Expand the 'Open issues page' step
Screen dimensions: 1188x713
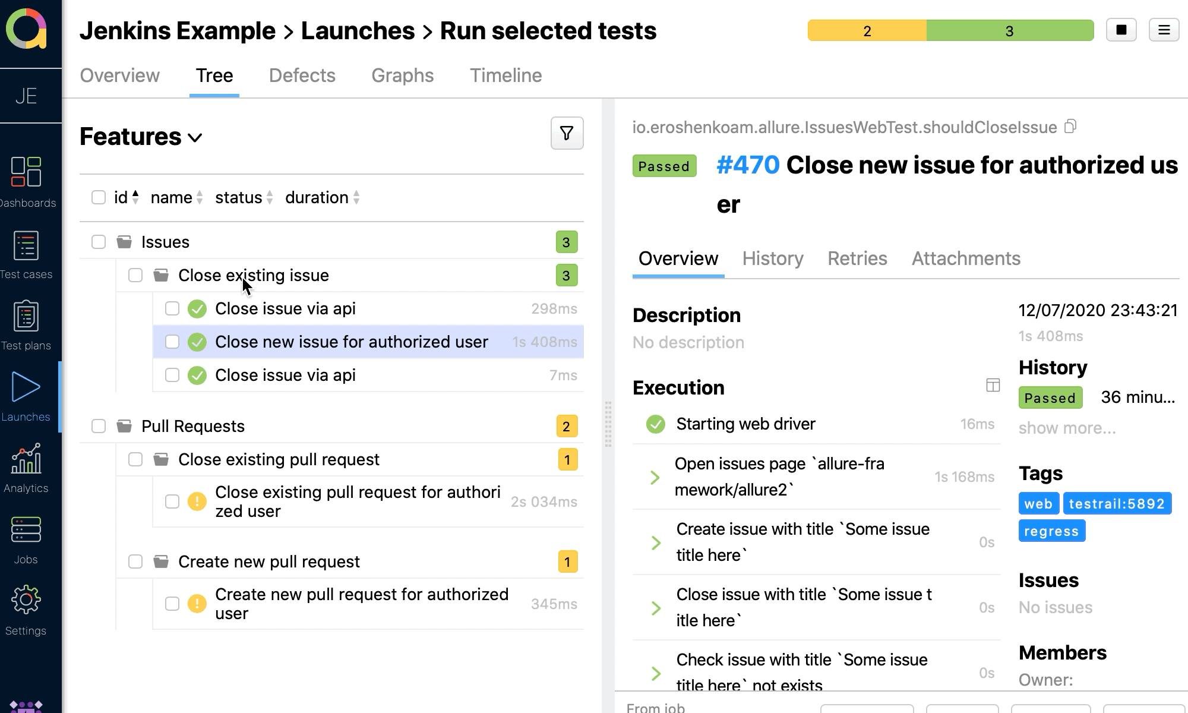655,477
